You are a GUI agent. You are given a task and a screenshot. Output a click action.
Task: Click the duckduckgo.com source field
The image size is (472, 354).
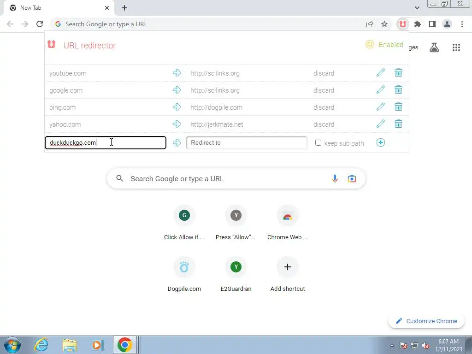(106, 143)
